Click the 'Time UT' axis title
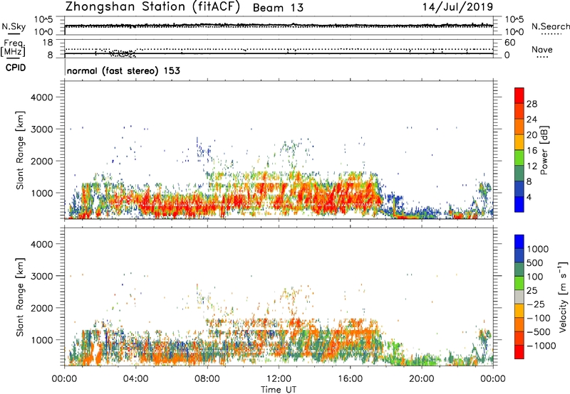Image resolution: width=570 pixels, height=394 pixels. [279, 390]
